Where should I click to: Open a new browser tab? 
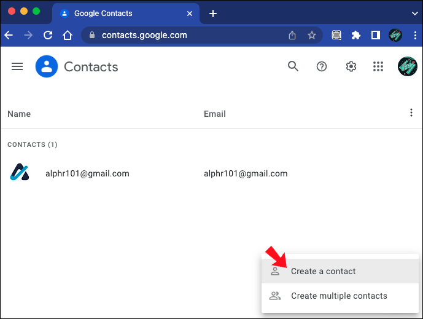click(x=213, y=13)
